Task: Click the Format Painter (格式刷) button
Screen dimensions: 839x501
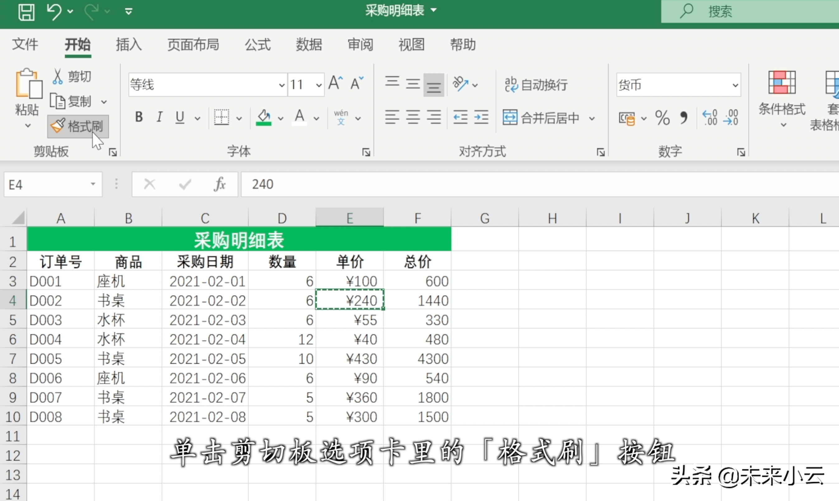Action: (78, 126)
